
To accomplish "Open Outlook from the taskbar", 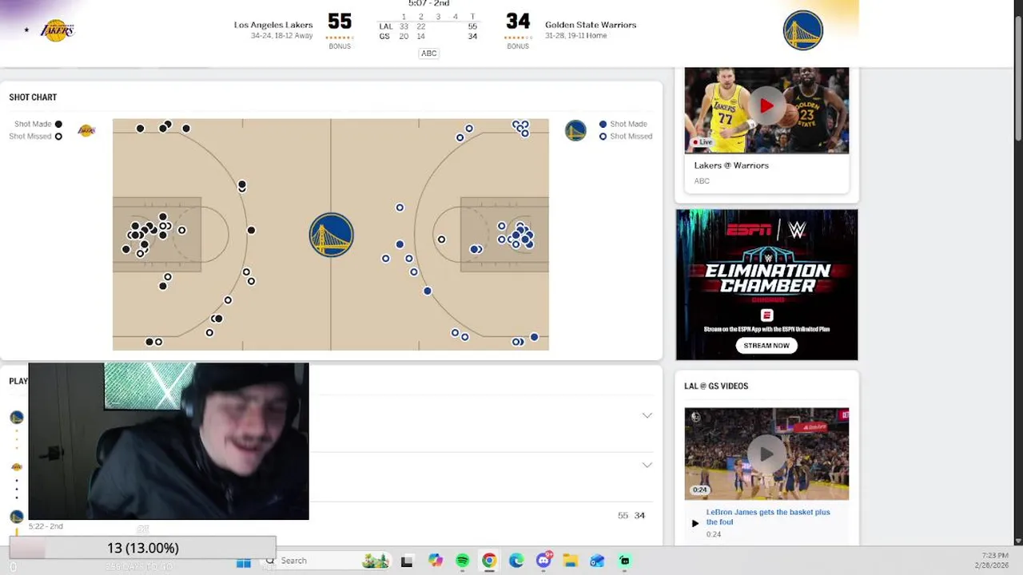I will [597, 561].
